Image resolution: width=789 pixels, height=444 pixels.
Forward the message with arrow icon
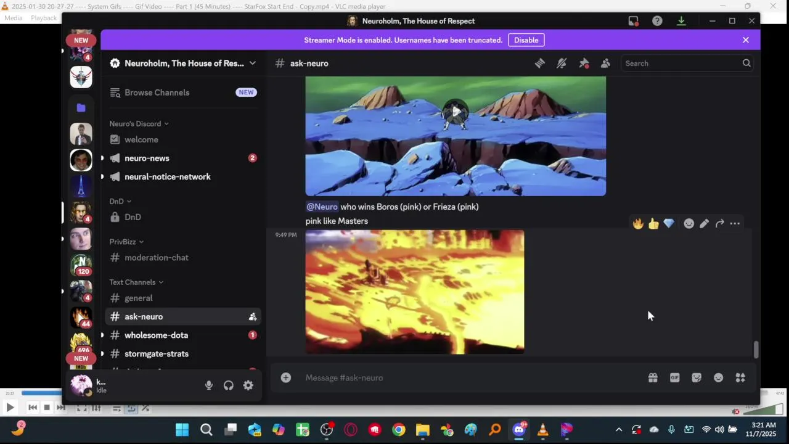click(x=719, y=223)
